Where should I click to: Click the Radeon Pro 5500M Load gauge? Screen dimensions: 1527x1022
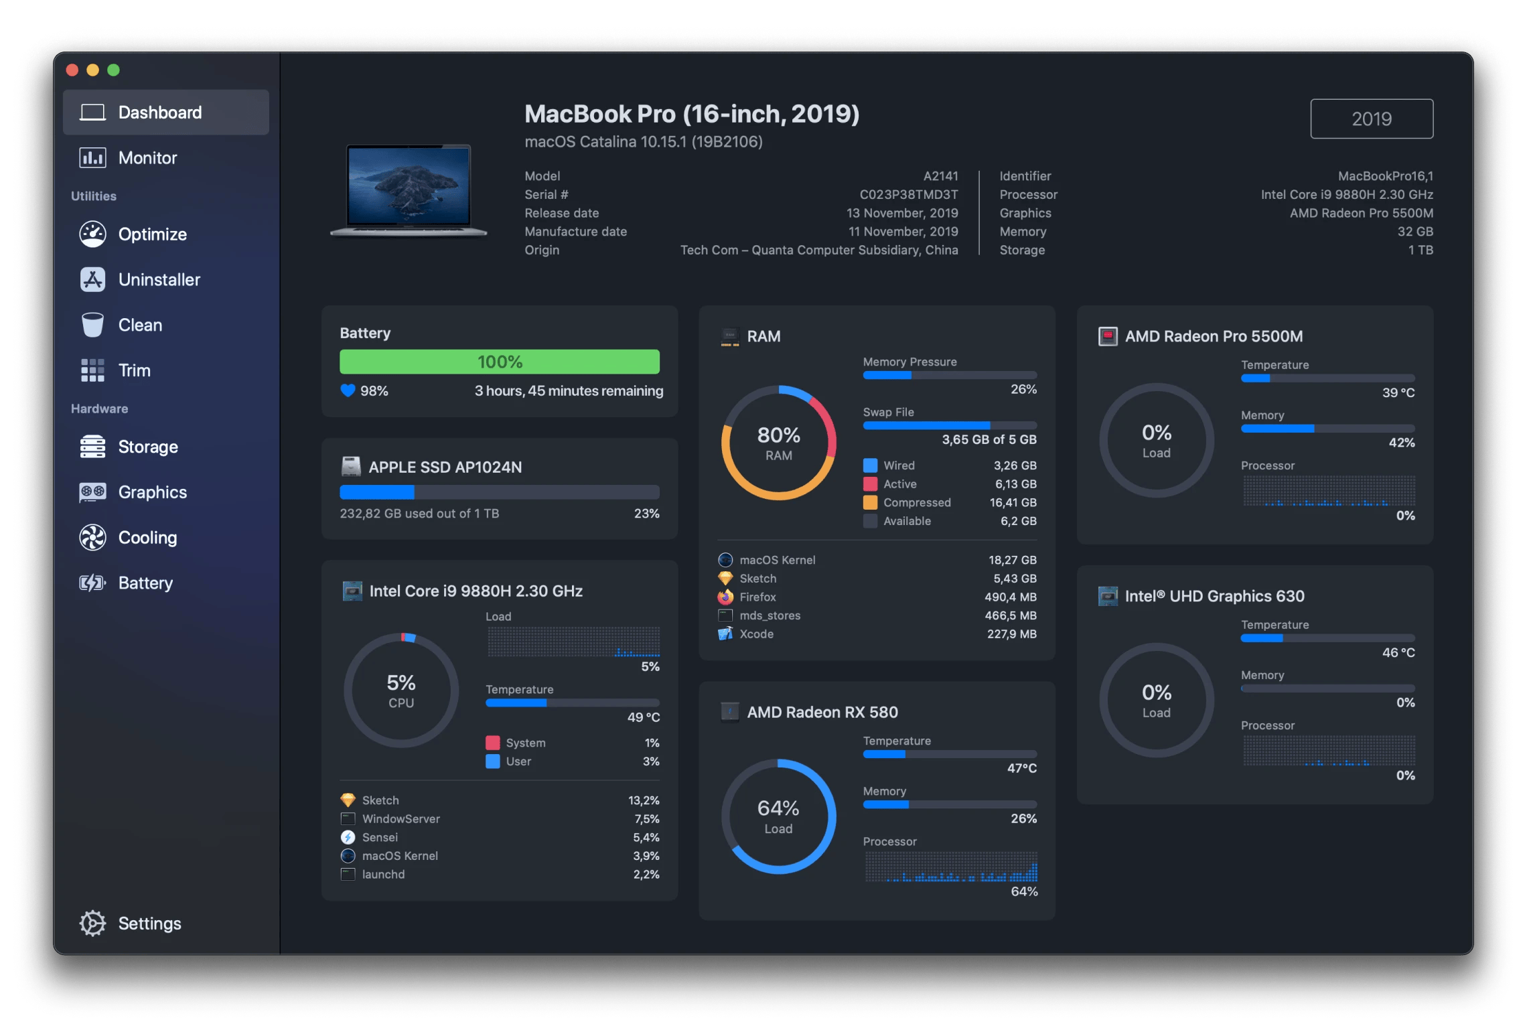[x=1156, y=441]
